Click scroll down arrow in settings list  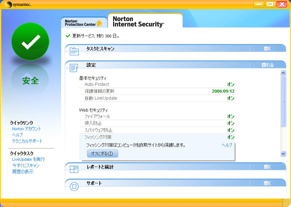[283, 154]
